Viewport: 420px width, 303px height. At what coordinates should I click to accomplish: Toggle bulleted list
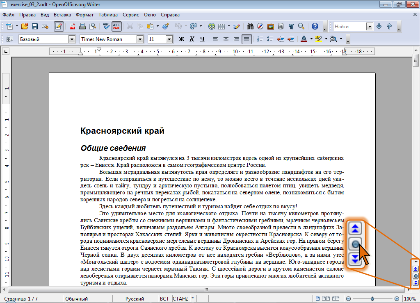pyautogui.click(x=270, y=39)
